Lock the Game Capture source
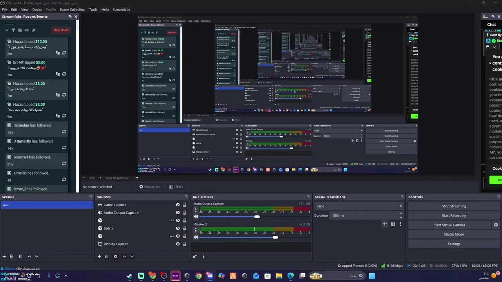This screenshot has height=282, width=502. coord(184,205)
